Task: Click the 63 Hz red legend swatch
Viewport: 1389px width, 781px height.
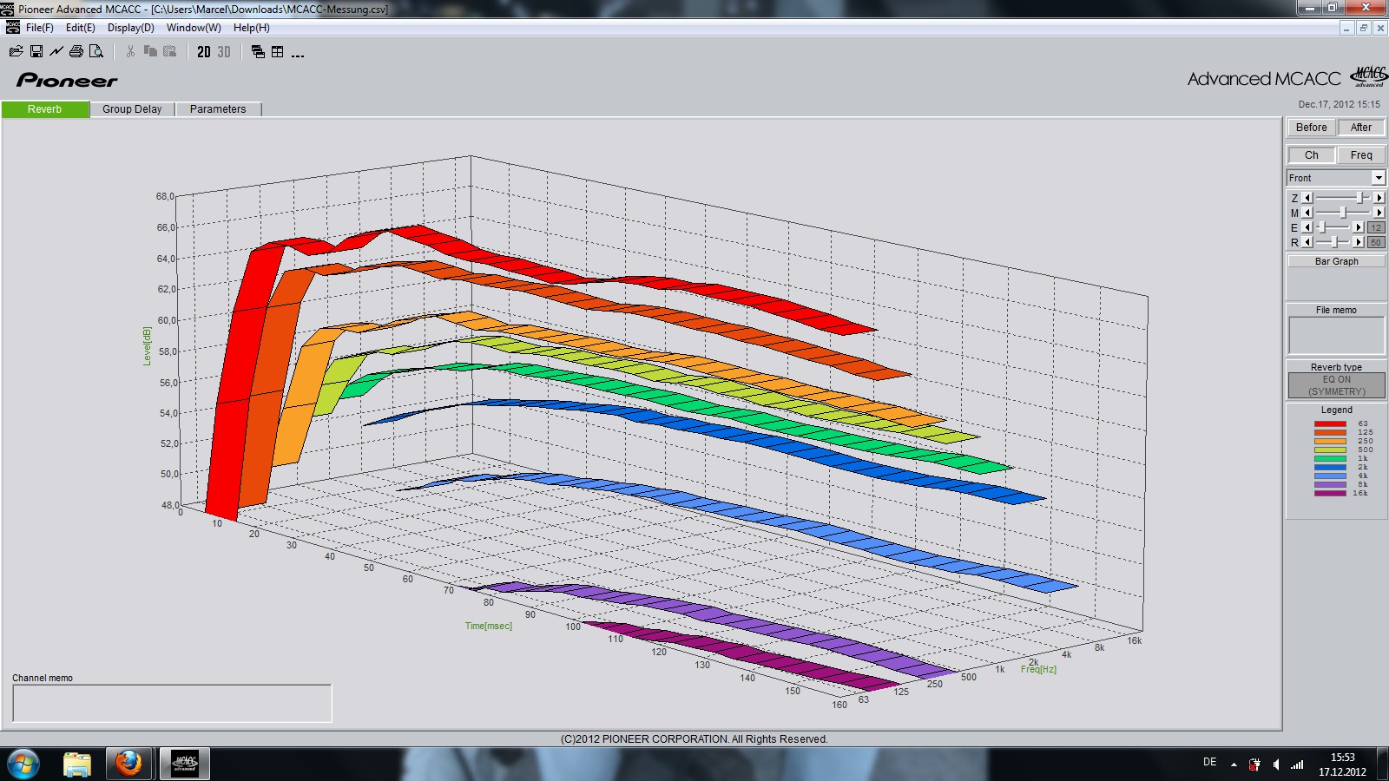Action: (x=1330, y=423)
